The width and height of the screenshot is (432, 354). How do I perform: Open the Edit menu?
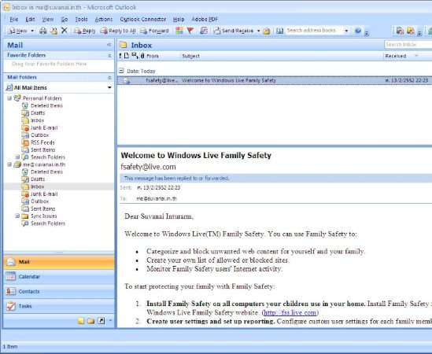click(30, 20)
